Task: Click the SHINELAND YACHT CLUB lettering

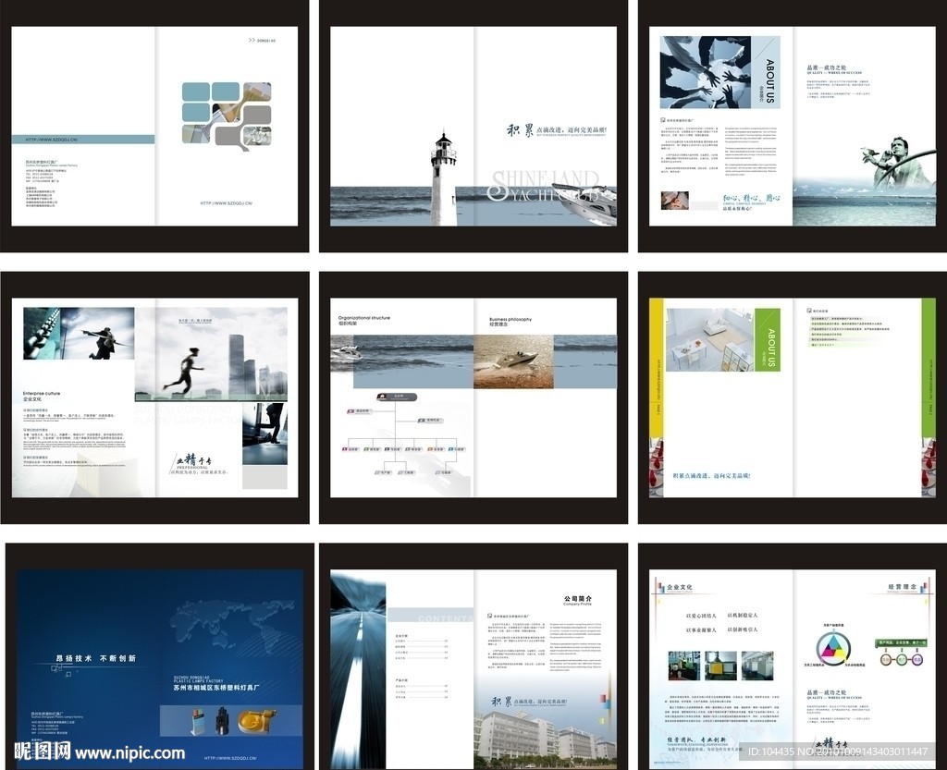Action: point(544,186)
